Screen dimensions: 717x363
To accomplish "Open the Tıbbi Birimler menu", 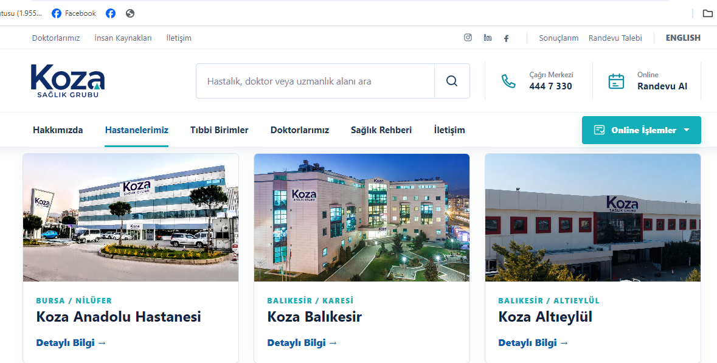I will [219, 130].
